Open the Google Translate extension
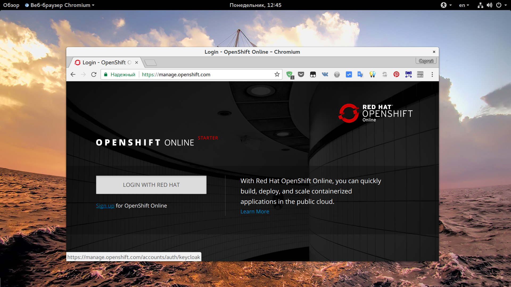 point(360,74)
